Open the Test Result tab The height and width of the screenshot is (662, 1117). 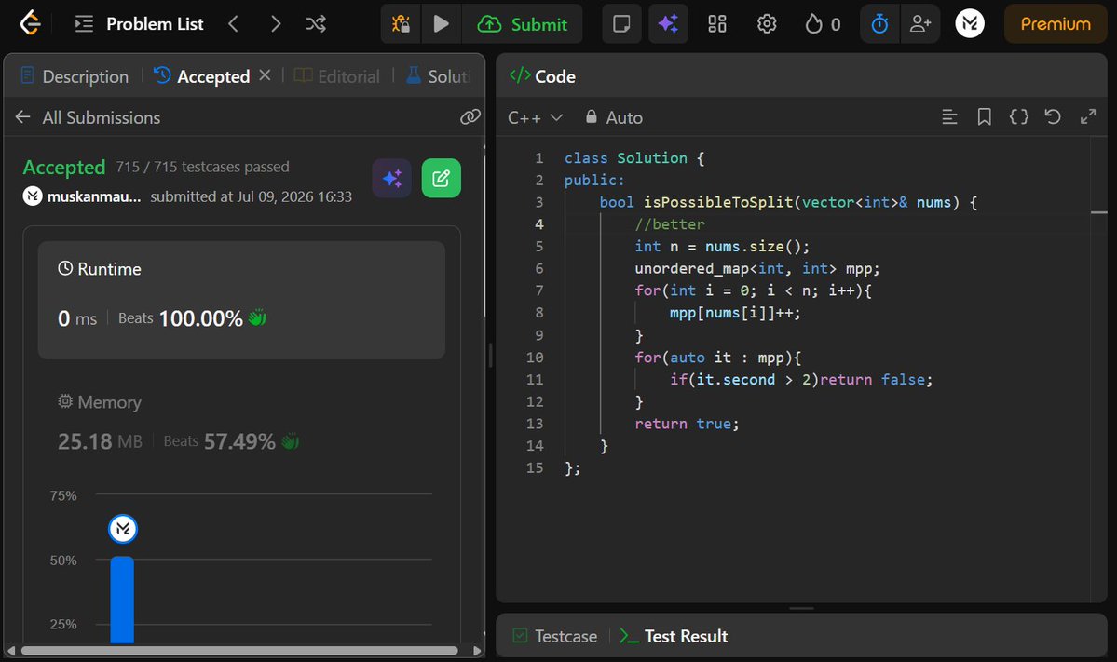click(x=674, y=636)
